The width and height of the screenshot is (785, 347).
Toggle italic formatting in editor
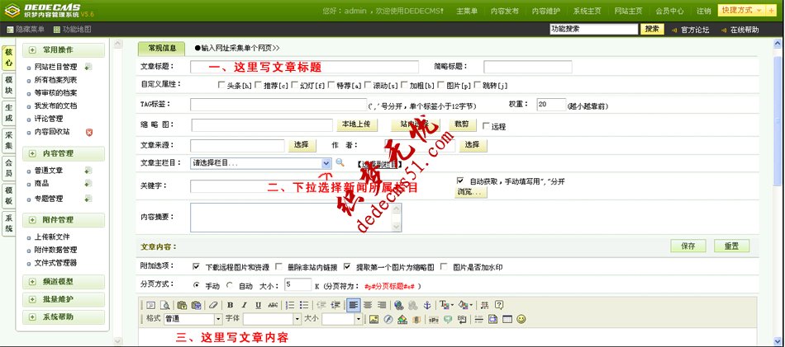coord(245,305)
